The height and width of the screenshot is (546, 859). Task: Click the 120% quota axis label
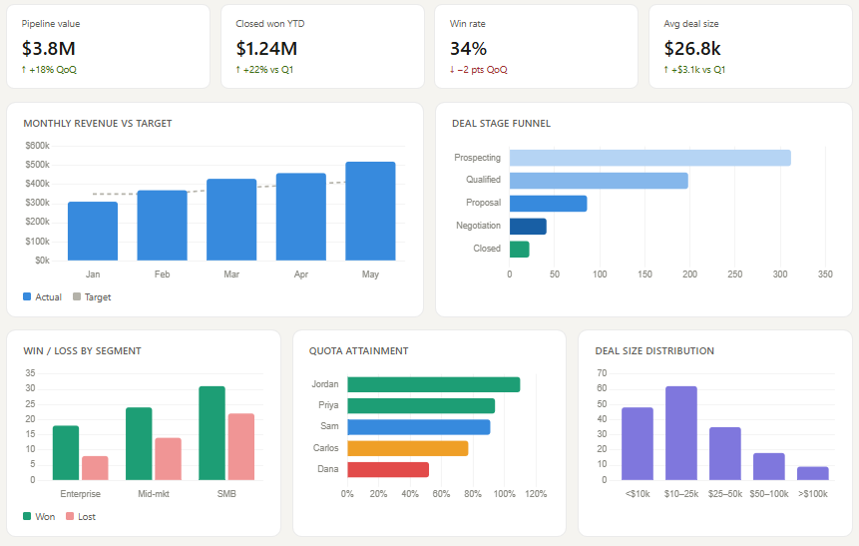click(536, 493)
